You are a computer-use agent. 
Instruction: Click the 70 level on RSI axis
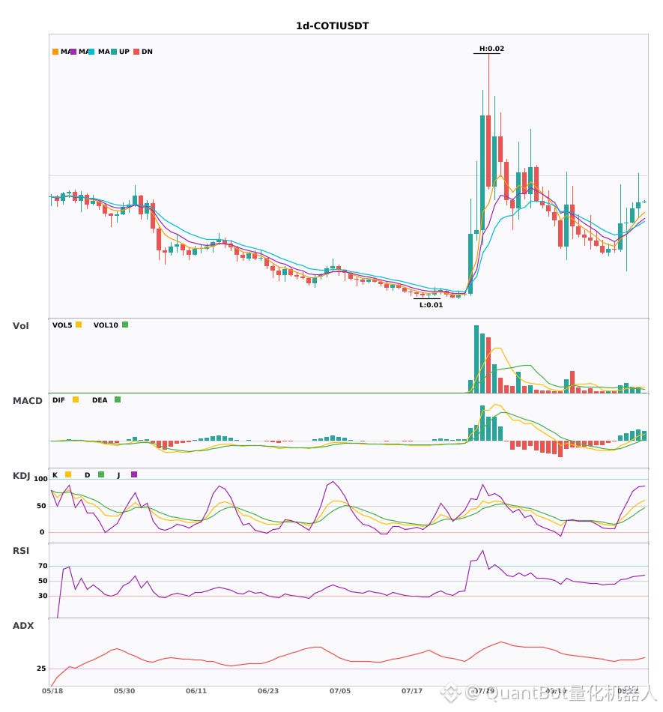click(43, 566)
